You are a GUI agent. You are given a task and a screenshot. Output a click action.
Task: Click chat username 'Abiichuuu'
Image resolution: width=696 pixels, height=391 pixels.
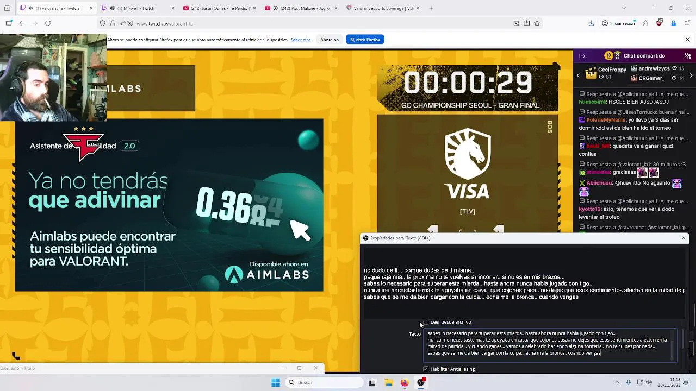[x=600, y=184]
